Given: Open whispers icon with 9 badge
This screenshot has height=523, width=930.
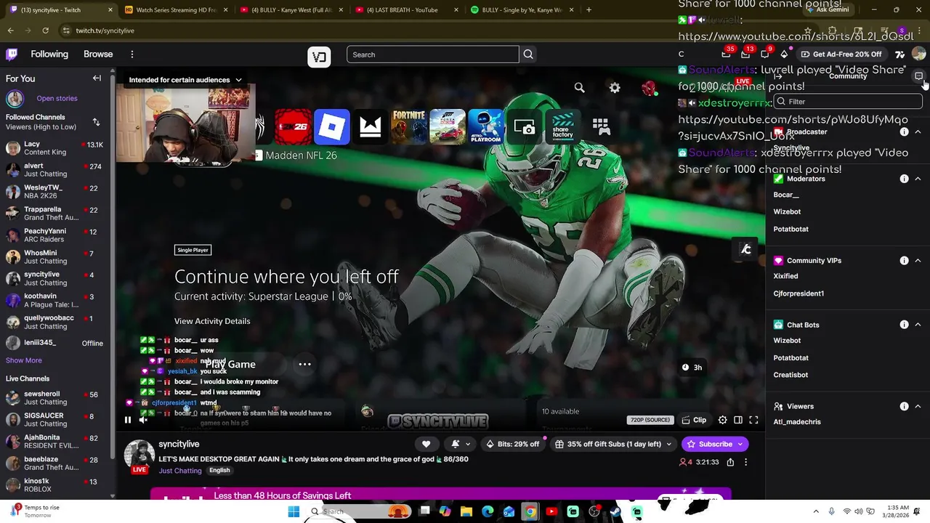Looking at the screenshot, I should tap(765, 54).
